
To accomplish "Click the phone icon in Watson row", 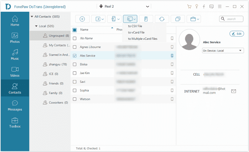I will click(172, 99).
